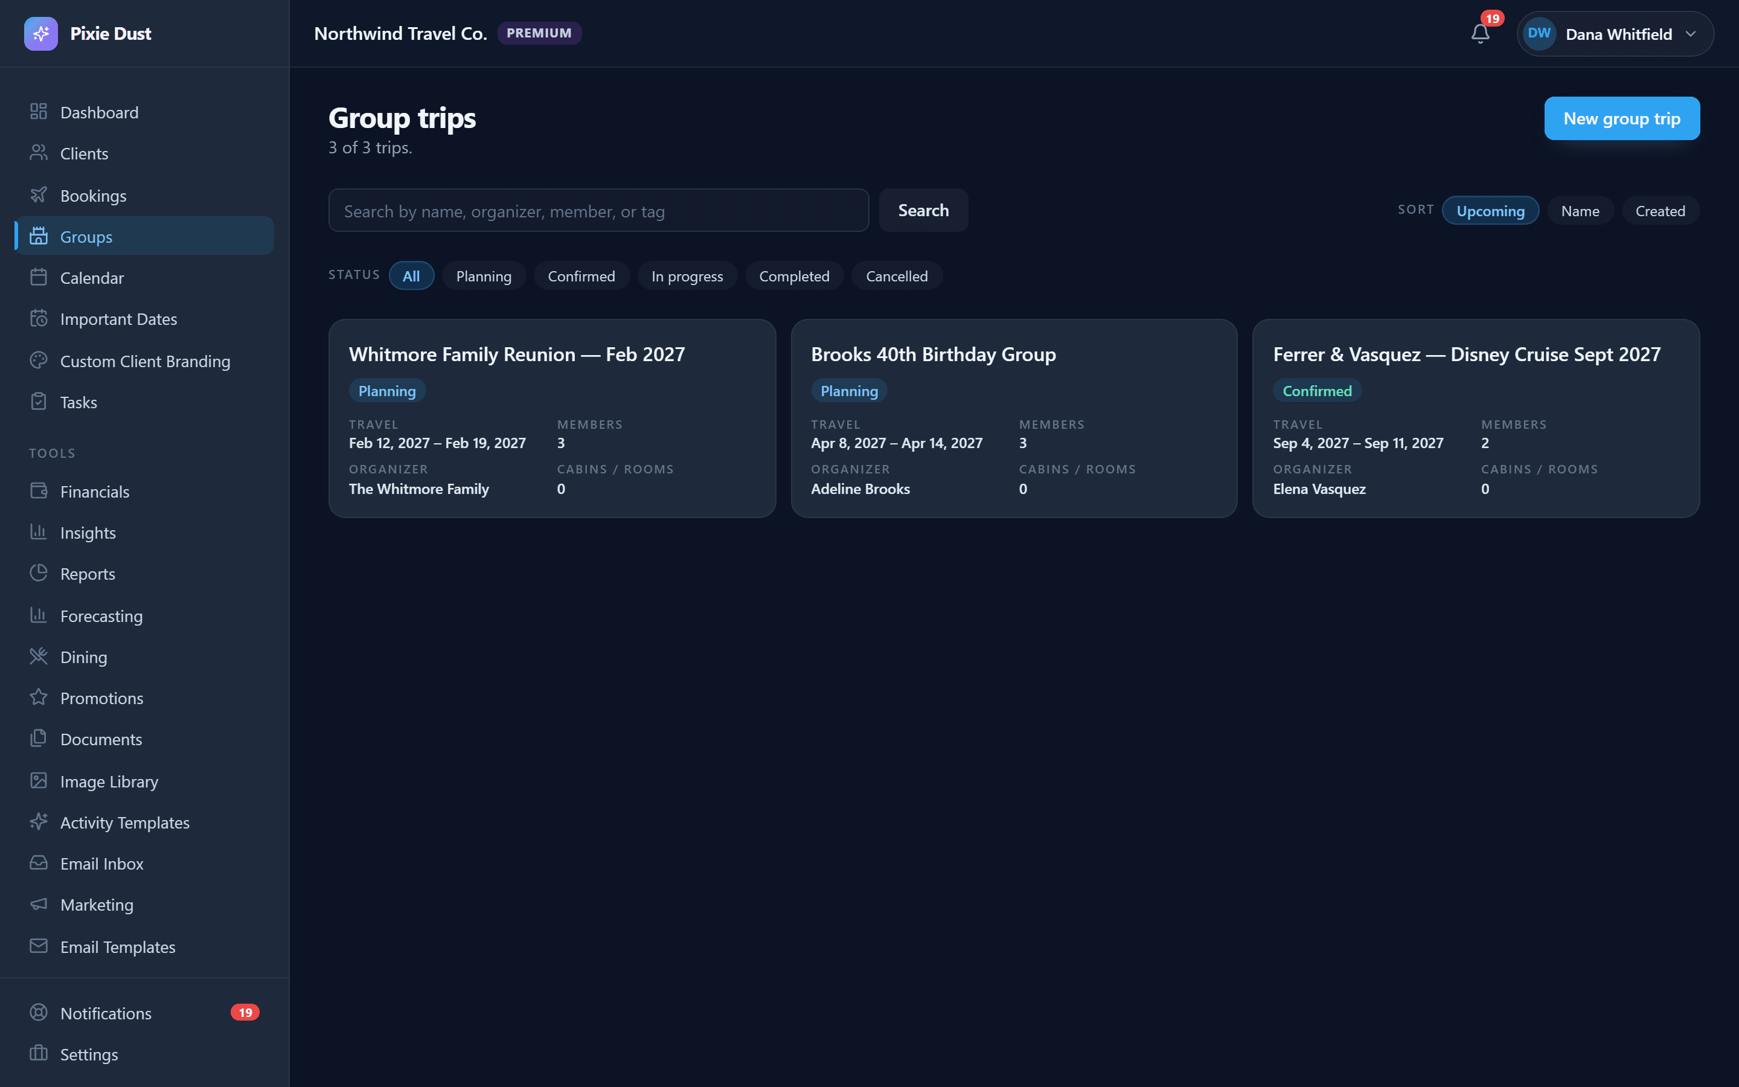Click the Notifications lifebuoy icon in sidebar
This screenshot has width=1739, height=1087.
click(39, 1012)
